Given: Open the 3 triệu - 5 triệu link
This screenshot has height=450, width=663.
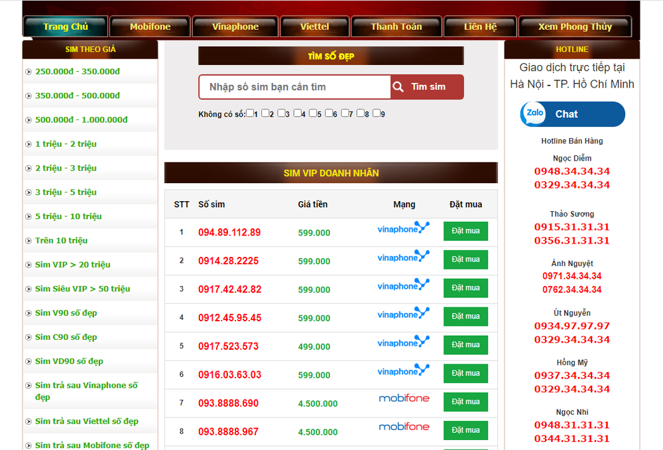Looking at the screenshot, I should (x=66, y=192).
